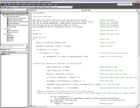
Task: Click the blue Help icon in toolbar
Action: tap(50, 7)
